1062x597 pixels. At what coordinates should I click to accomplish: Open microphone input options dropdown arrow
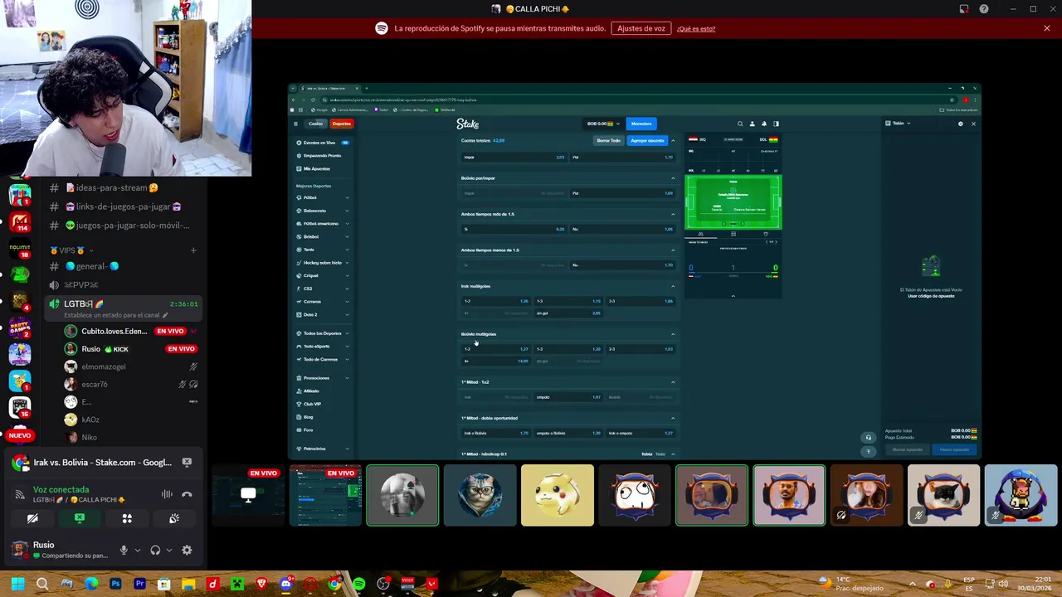click(137, 550)
